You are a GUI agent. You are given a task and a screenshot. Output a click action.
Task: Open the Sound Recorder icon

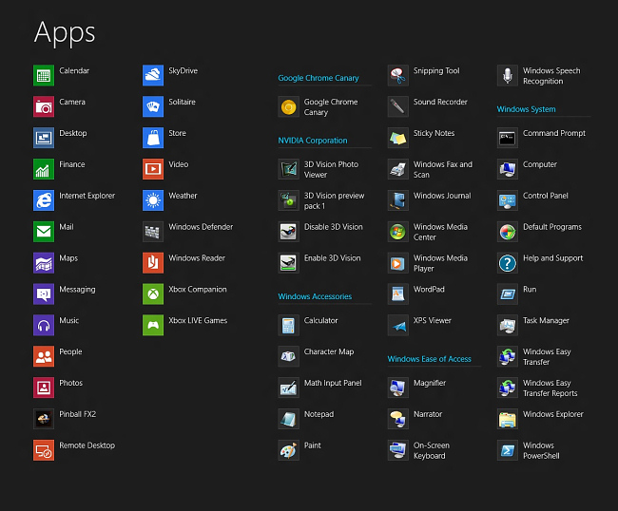[x=398, y=106]
